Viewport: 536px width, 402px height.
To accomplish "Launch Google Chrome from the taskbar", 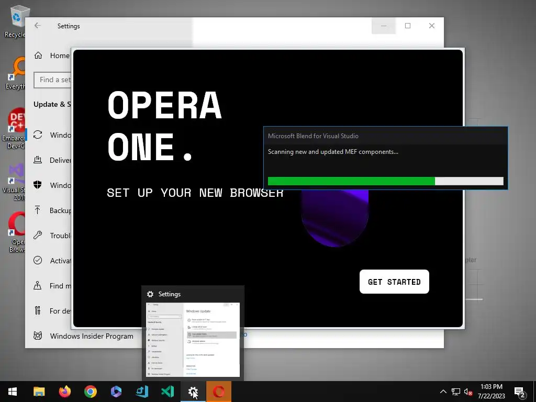I will click(x=90, y=392).
